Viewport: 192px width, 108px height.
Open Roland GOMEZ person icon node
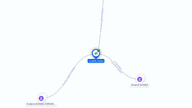[x=139, y=79]
